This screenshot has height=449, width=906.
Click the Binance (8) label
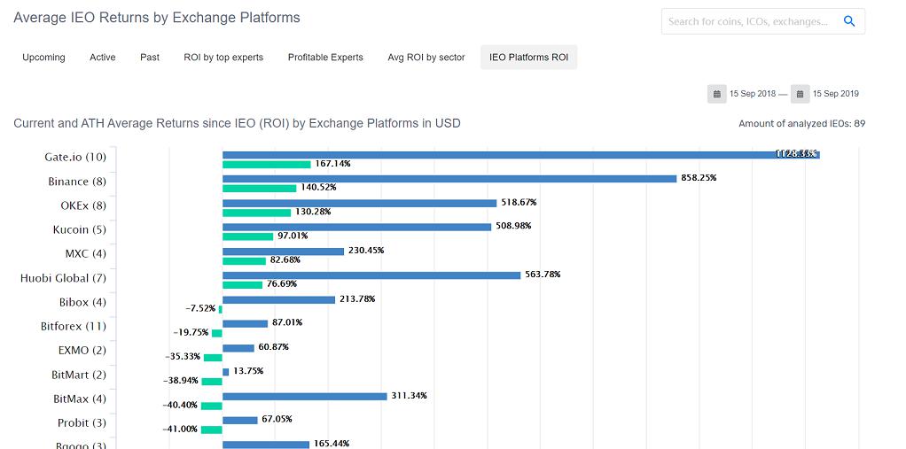(77, 182)
